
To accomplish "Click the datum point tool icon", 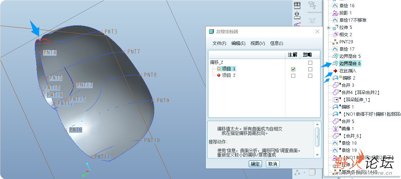I will [x=297, y=172].
